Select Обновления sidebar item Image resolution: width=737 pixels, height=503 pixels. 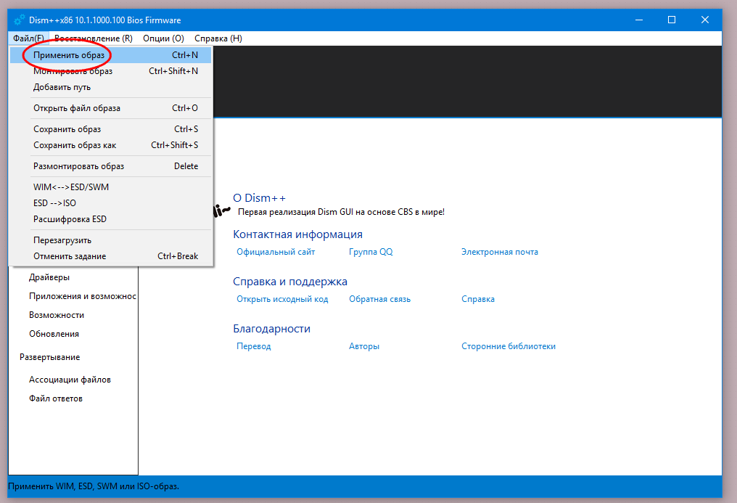tap(54, 334)
